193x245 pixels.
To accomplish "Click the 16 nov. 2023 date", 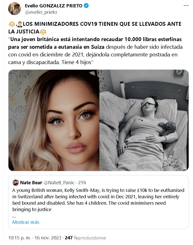I will [48, 238].
